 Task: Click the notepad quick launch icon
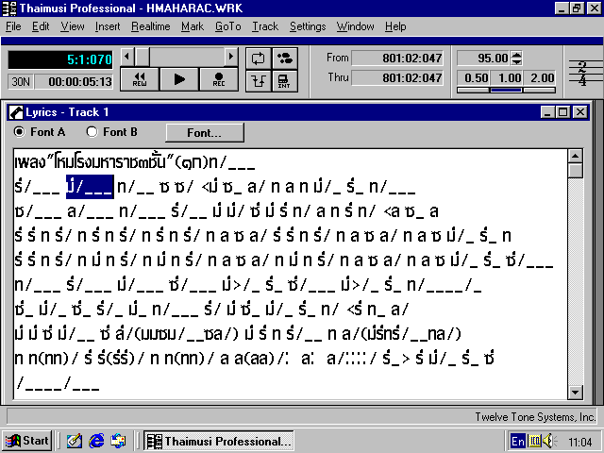click(75, 441)
